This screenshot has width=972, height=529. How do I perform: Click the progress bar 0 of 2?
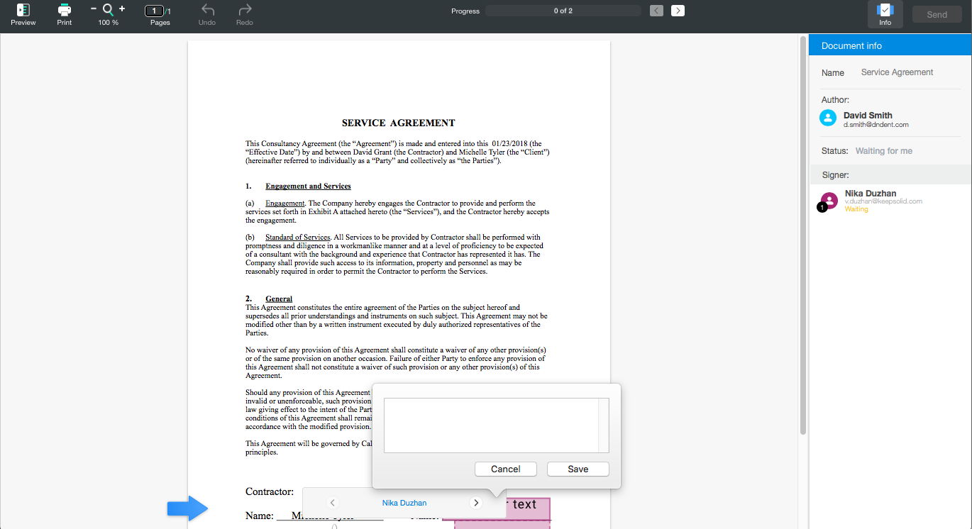click(563, 11)
